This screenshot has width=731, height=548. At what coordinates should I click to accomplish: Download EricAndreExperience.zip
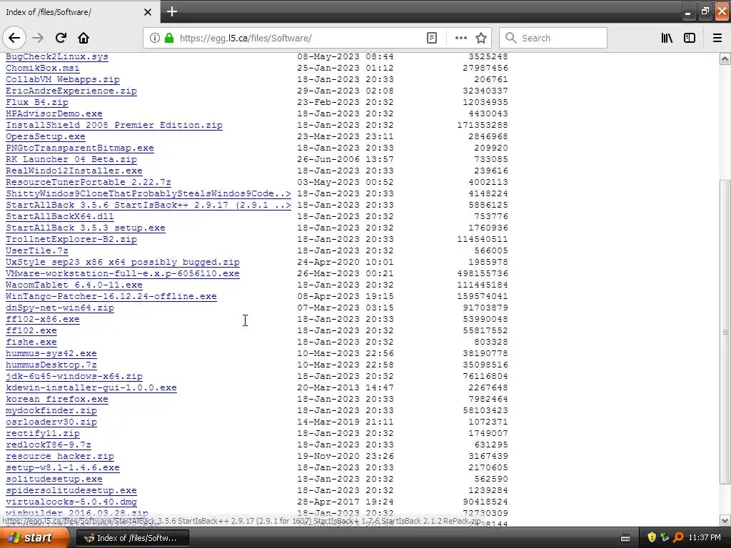[x=71, y=91]
